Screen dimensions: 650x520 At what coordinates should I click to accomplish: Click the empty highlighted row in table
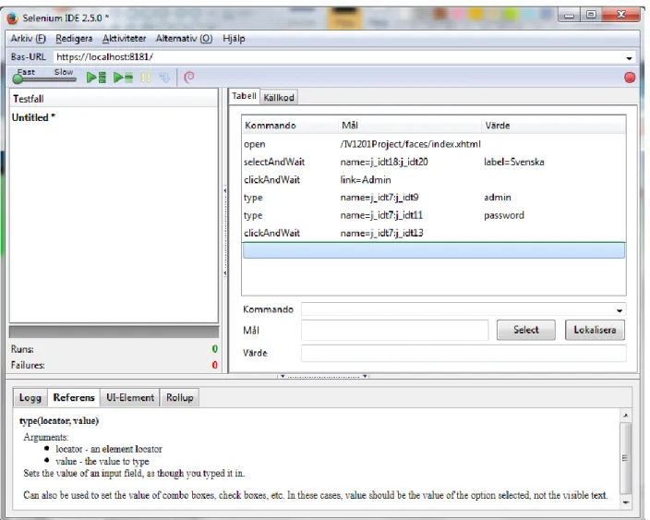pyautogui.click(x=434, y=250)
